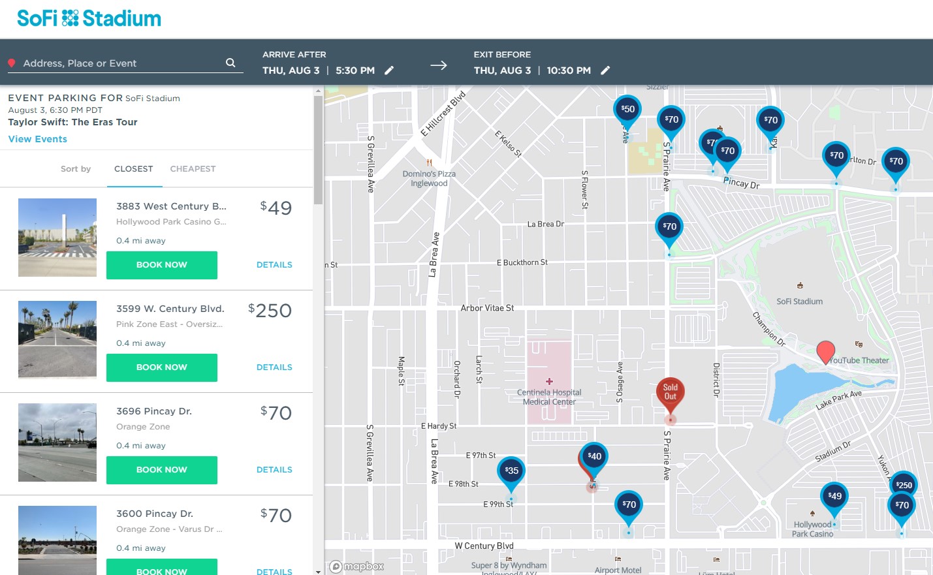
Task: Sort listings by Closest
Action: (x=133, y=169)
